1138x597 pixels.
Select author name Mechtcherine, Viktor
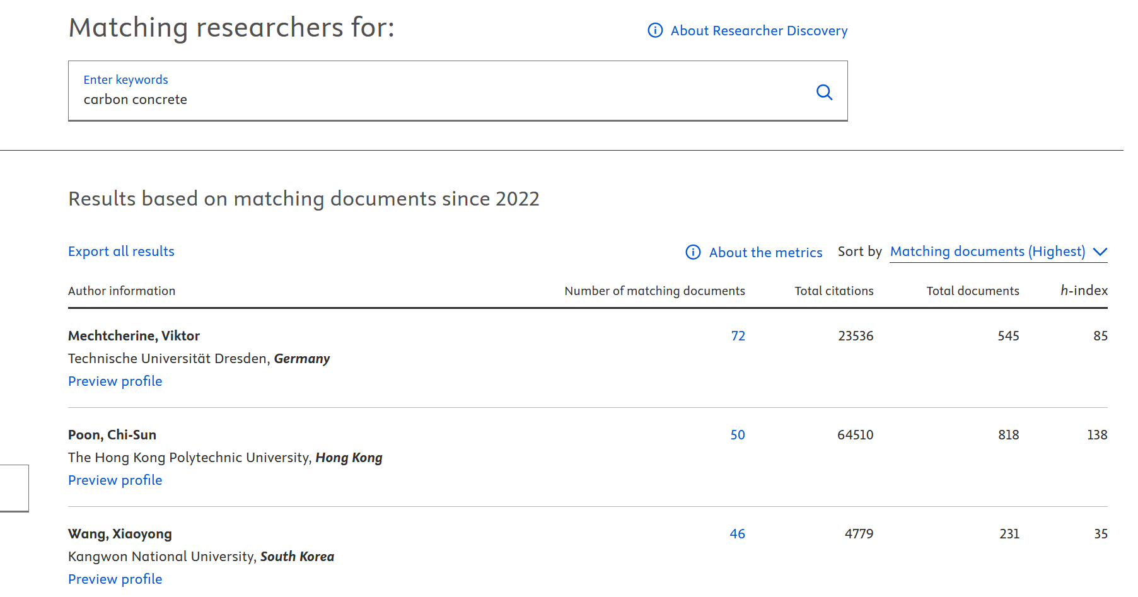(134, 335)
